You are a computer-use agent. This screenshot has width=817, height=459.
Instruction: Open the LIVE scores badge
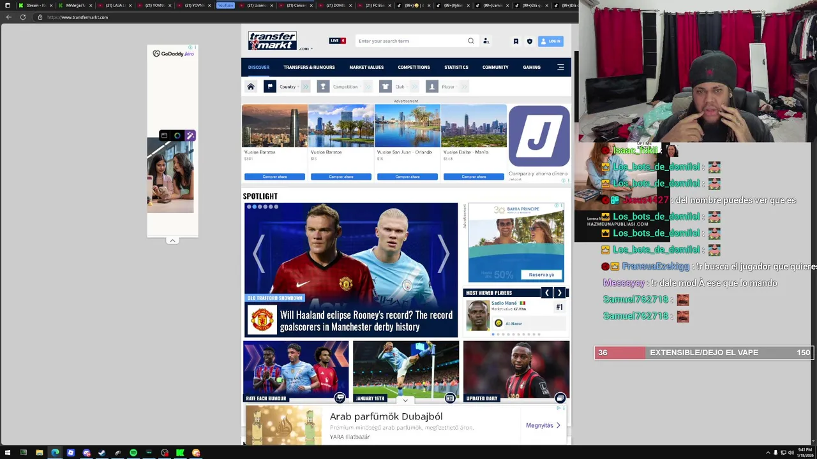[338, 41]
